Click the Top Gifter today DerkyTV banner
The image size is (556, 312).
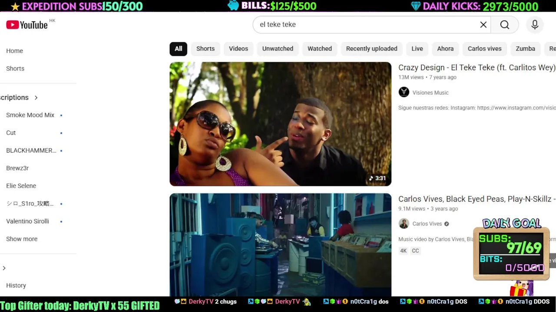(80, 305)
